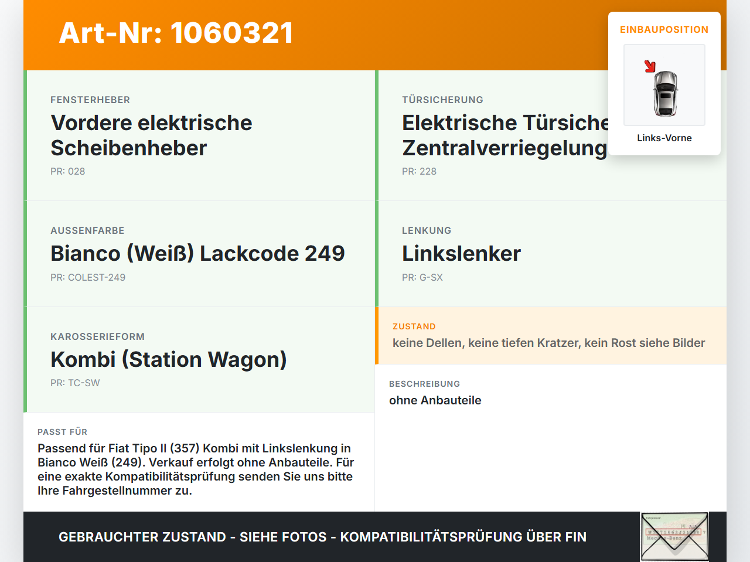Image resolution: width=750 pixels, height=562 pixels.
Task: Click the PR: 028 code
Action: (68, 171)
